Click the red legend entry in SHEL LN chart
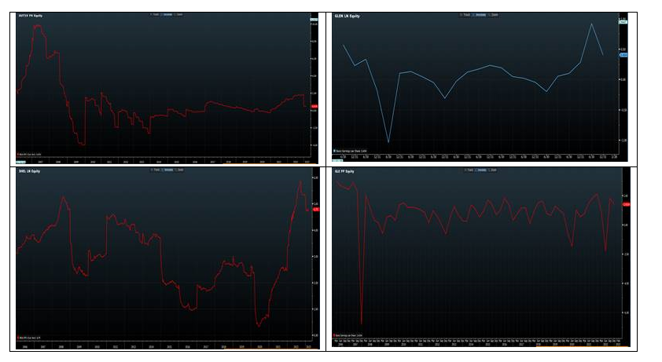 pos(30,338)
